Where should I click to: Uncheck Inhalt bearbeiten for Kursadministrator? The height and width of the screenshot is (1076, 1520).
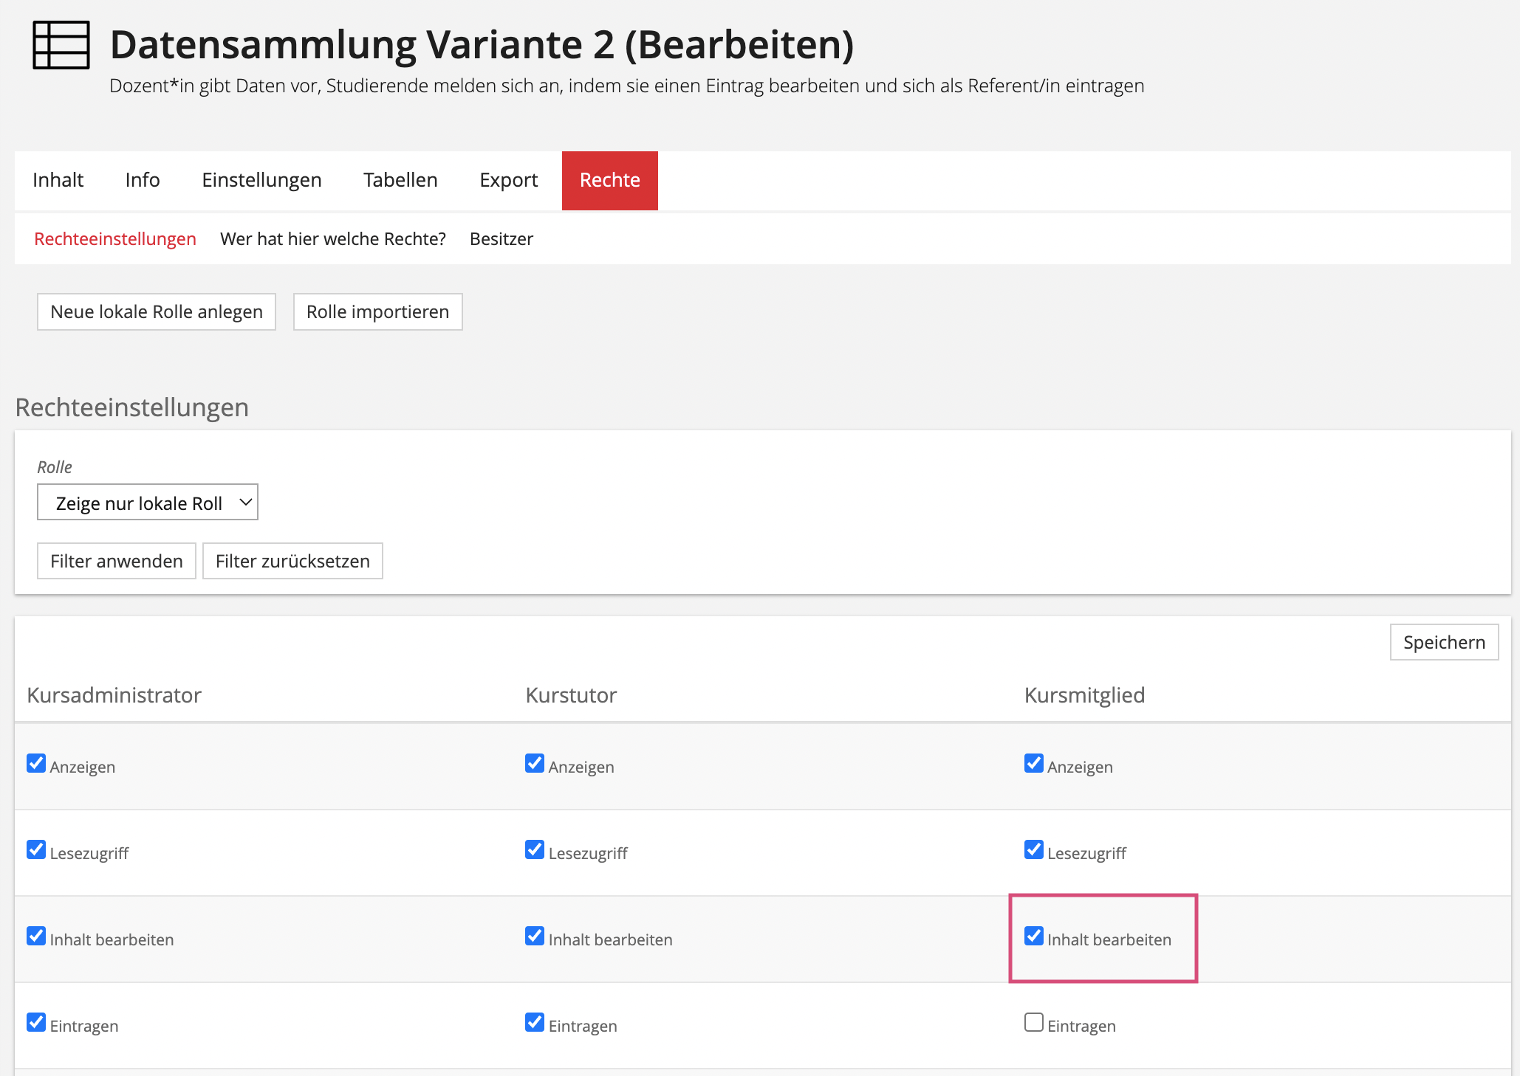[36, 936]
